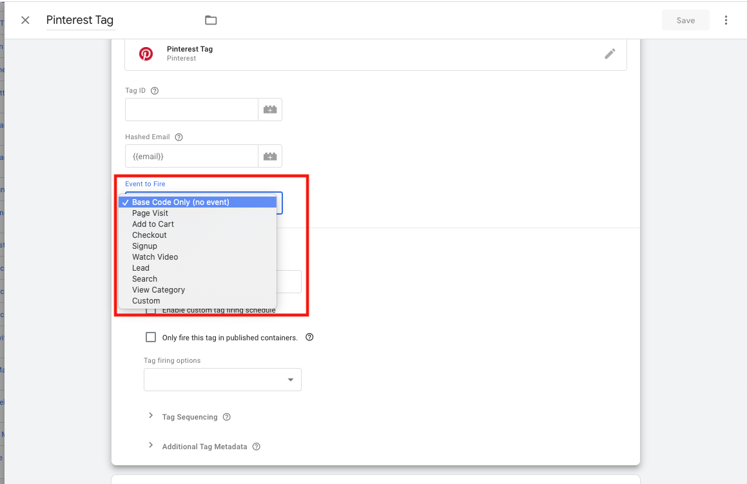Open help for Tag Sequencing
Viewport: 747px width, 484px height.
pyautogui.click(x=227, y=417)
